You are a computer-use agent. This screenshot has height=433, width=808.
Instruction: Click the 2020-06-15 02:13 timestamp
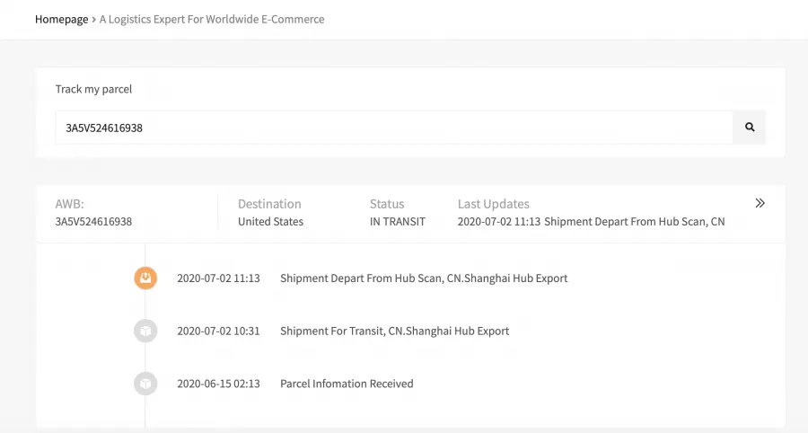218,384
